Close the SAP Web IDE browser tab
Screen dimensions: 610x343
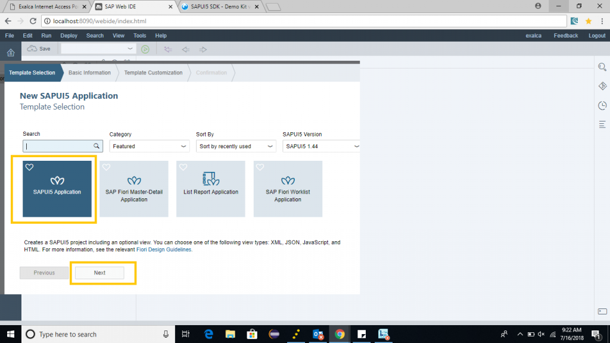(x=170, y=7)
